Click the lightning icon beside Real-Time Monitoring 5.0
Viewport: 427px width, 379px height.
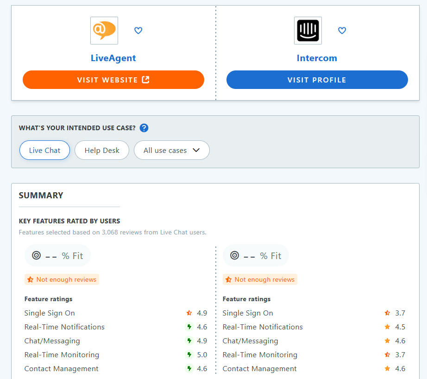[x=189, y=354]
